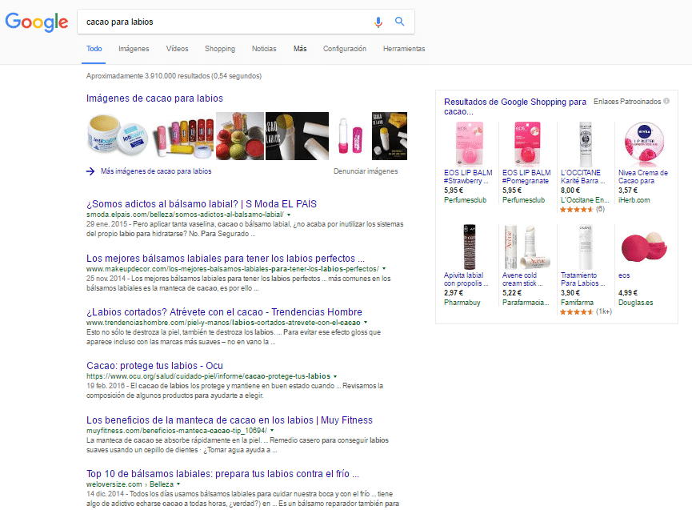Expand dropdown arrow next to muyfitness.com URL
Image resolution: width=692 pixels, height=510 pixels.
[272, 430]
